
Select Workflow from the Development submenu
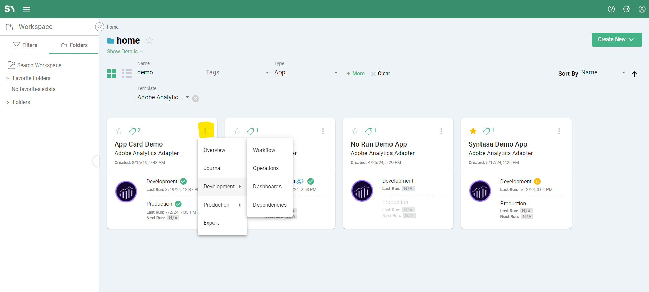264,150
